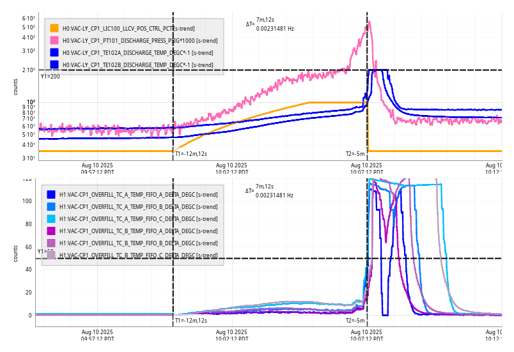The height and width of the screenshot is (352, 514).
Task: Click the blue TE102B_DISCHARGE_TEMP legend swatch
Action: [x=54, y=65]
